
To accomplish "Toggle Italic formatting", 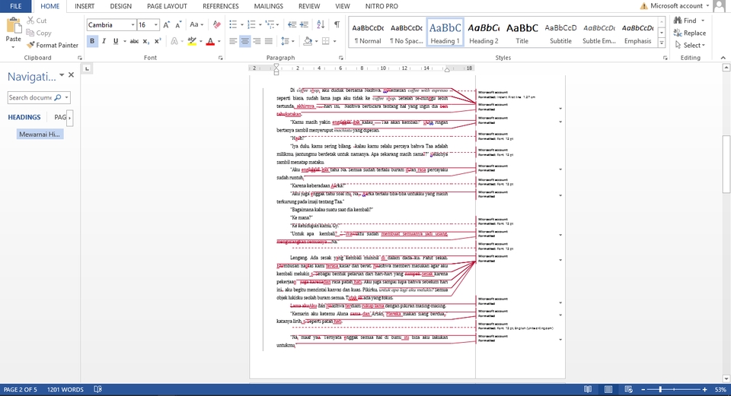I will pos(104,41).
